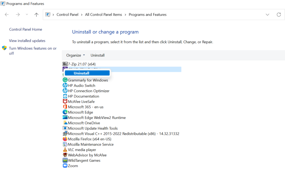Click Uninstall in the toolbar
285x171 pixels.
coord(98,55)
